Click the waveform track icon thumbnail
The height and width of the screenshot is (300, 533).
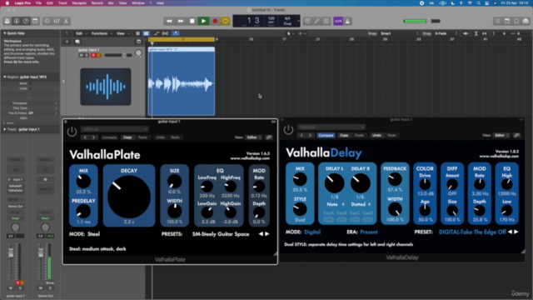(x=106, y=87)
